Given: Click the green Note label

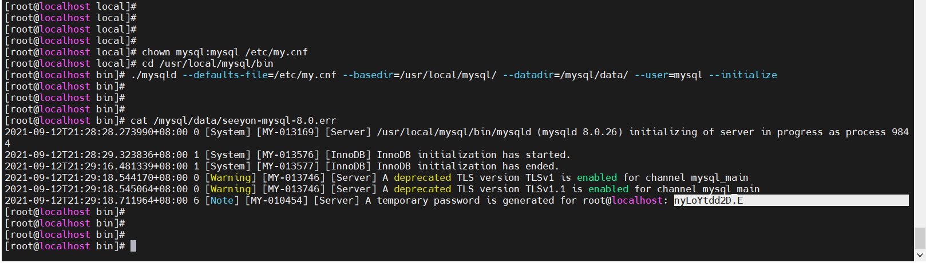Looking at the screenshot, I should (x=222, y=201).
